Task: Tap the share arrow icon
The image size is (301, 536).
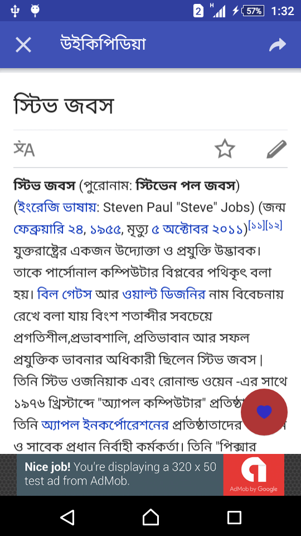Action: [x=277, y=45]
